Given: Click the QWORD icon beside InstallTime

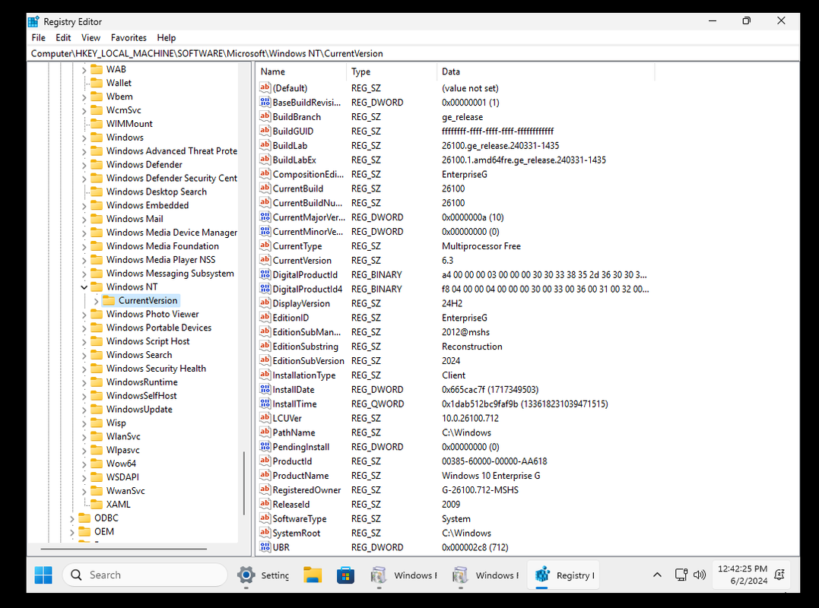Looking at the screenshot, I should (265, 404).
